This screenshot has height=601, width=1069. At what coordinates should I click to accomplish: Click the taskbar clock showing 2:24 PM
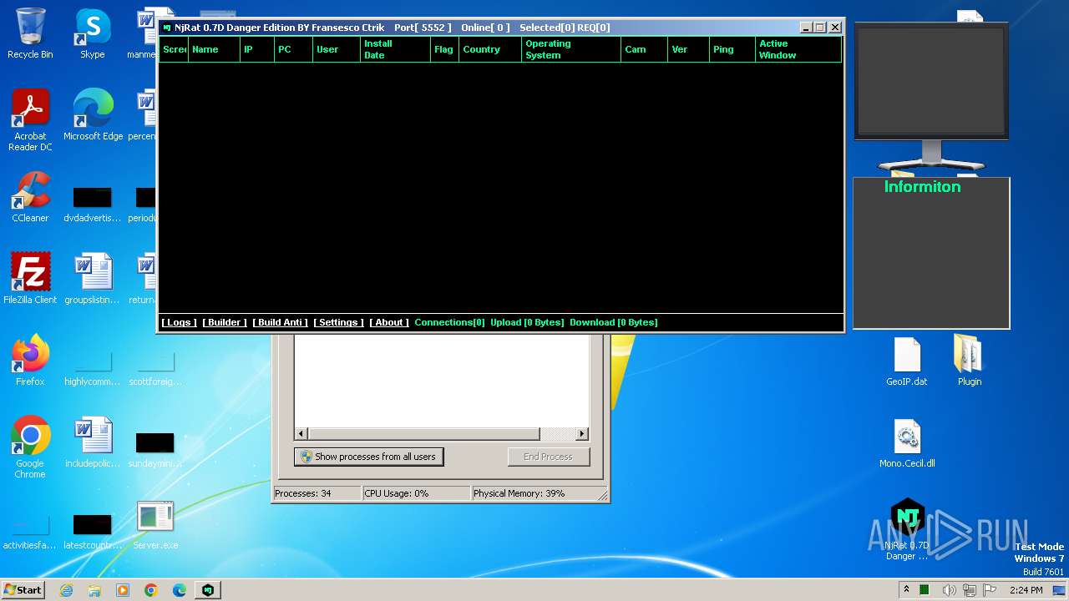(x=1026, y=590)
